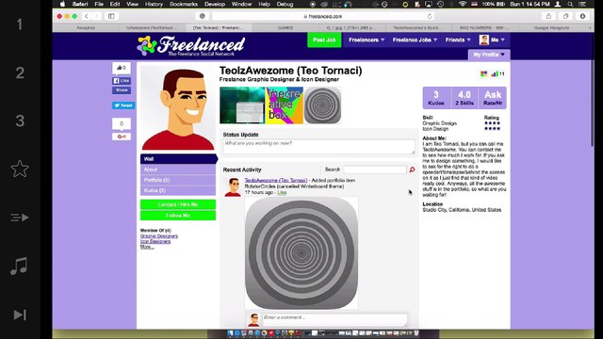The image size is (603, 339).
Task: Click the Recent Activity search field
Action: [x=375, y=169]
